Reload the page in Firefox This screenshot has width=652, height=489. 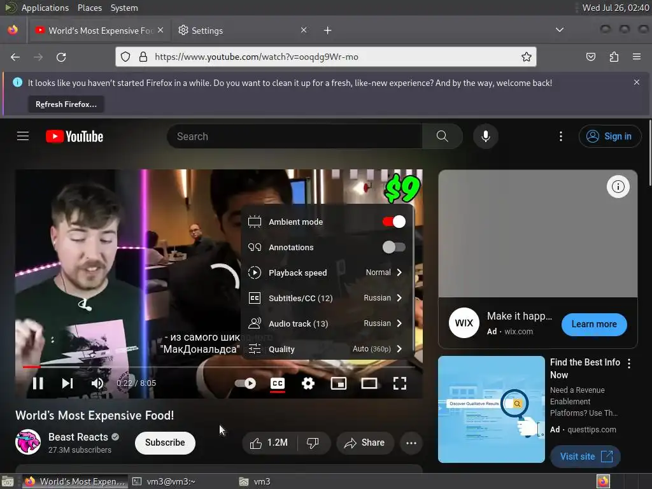tap(61, 57)
